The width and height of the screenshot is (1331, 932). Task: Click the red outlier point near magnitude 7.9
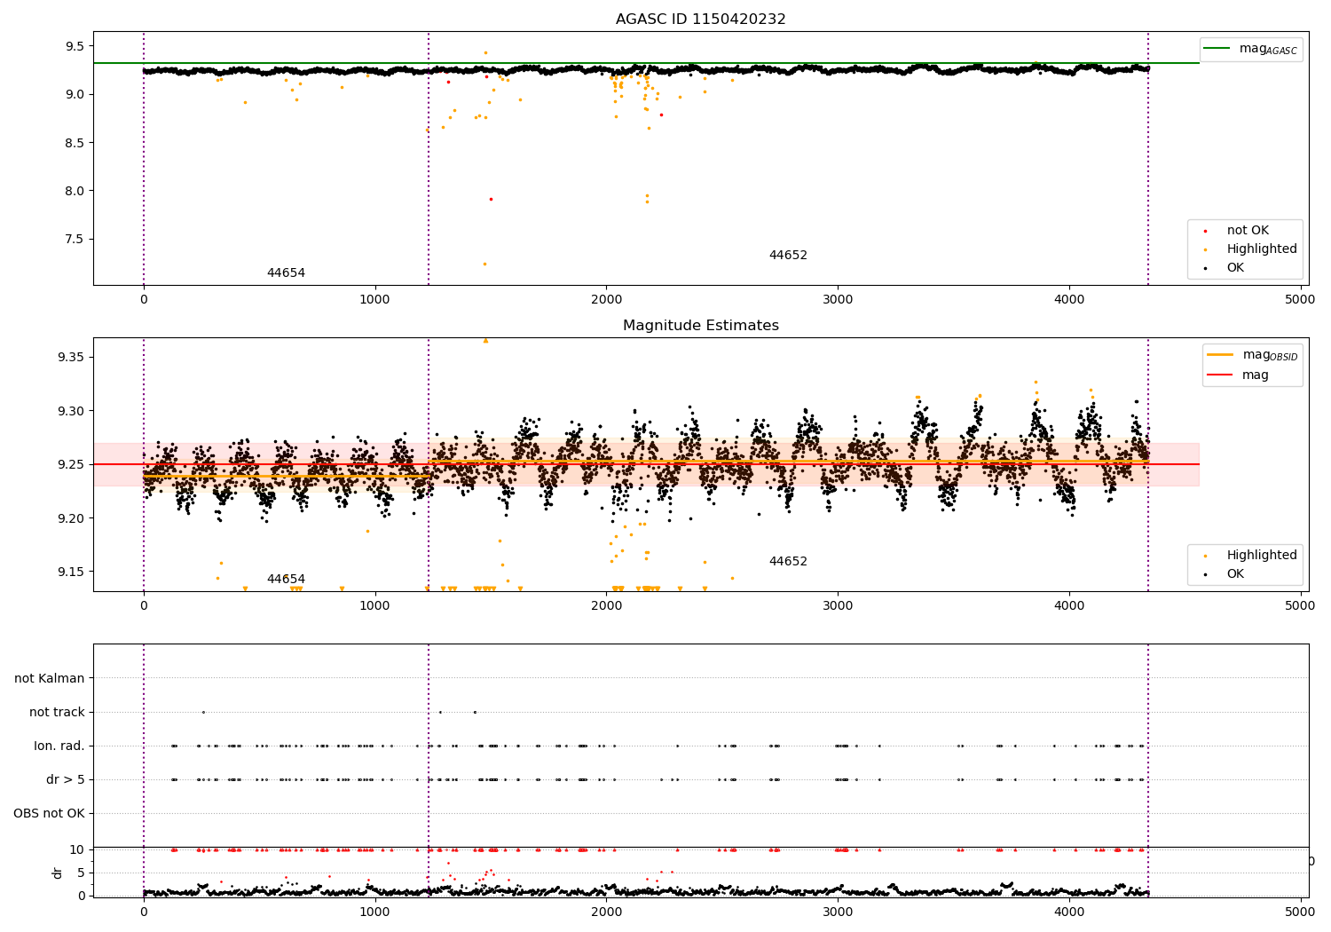point(491,199)
